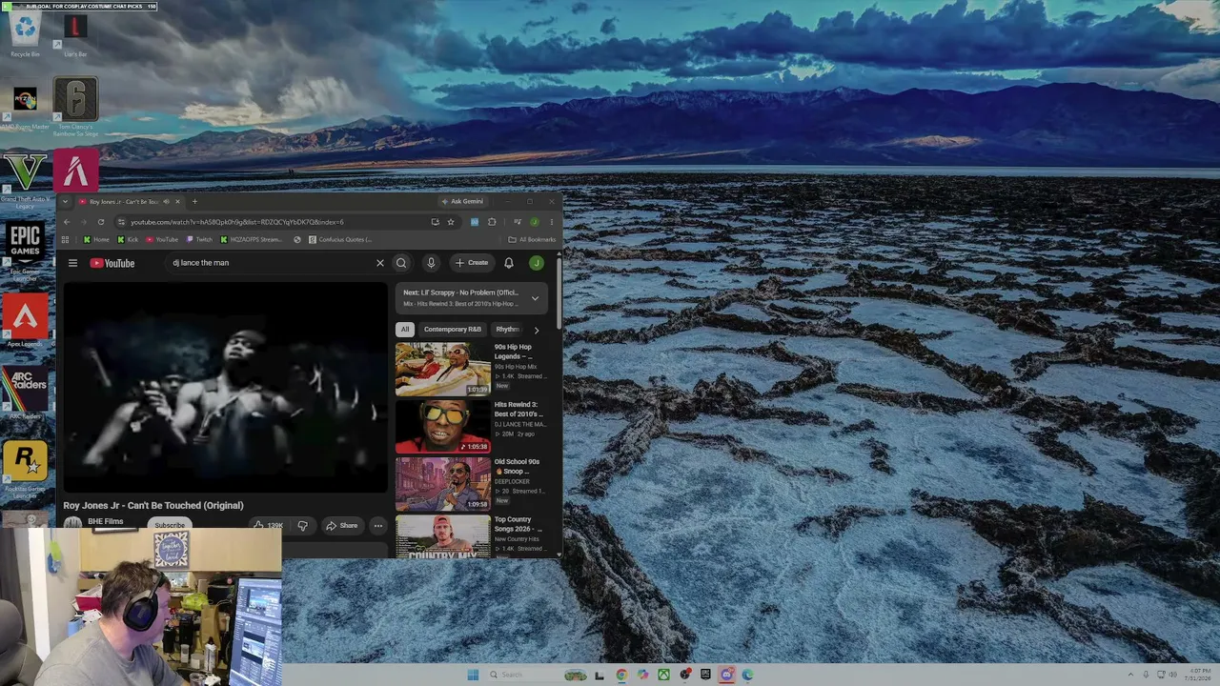
Task: Open Xbox app from the taskbar
Action: point(663,675)
